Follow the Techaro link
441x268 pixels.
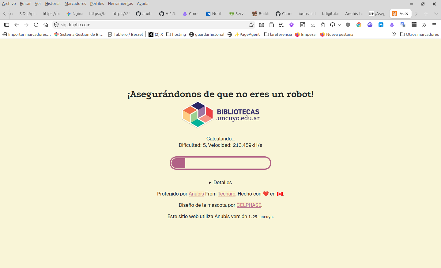(227, 194)
